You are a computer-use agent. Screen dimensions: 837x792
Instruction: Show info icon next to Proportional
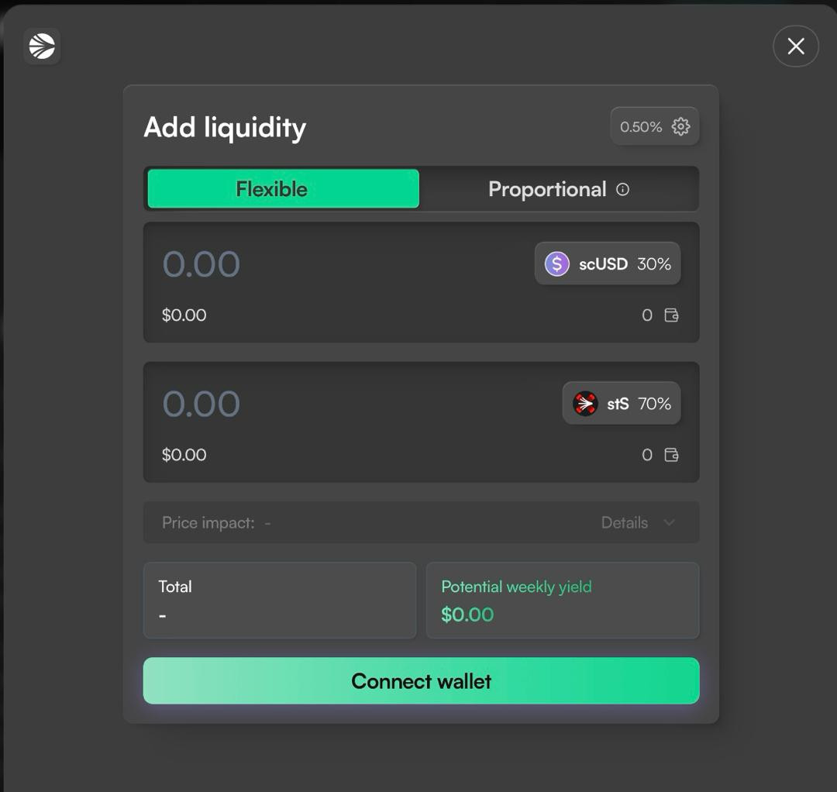click(x=622, y=189)
